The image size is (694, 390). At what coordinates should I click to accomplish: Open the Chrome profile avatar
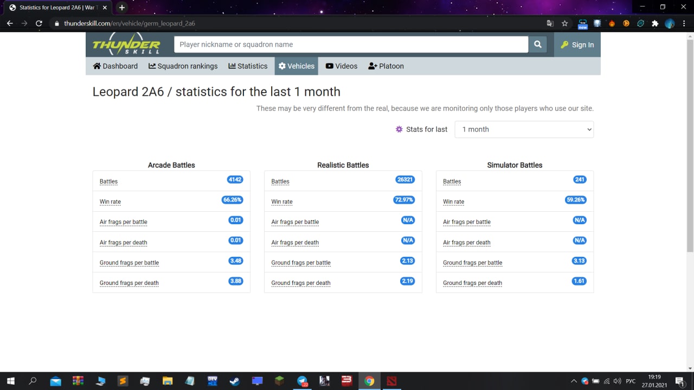670,23
